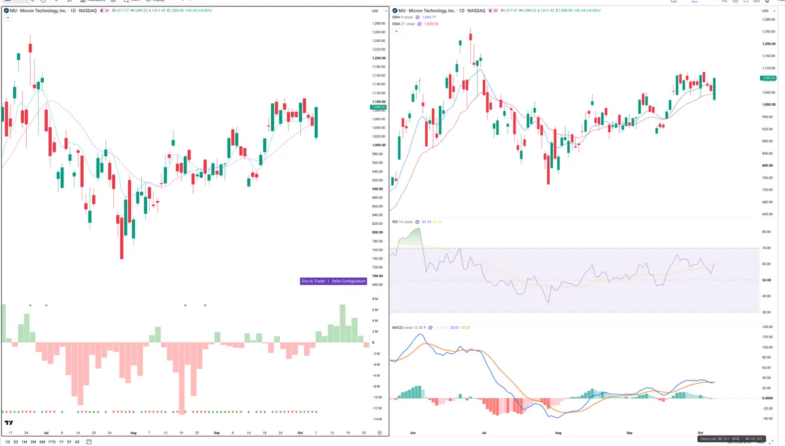The width and height of the screenshot is (785, 446).
Task: Select the 1Y range button
Action: pyautogui.click(x=61, y=442)
